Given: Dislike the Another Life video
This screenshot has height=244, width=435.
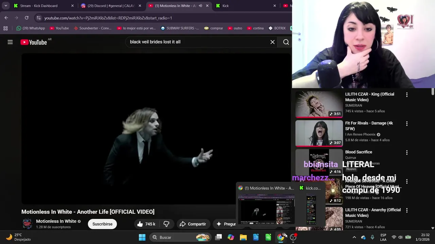Looking at the screenshot, I should (167, 224).
